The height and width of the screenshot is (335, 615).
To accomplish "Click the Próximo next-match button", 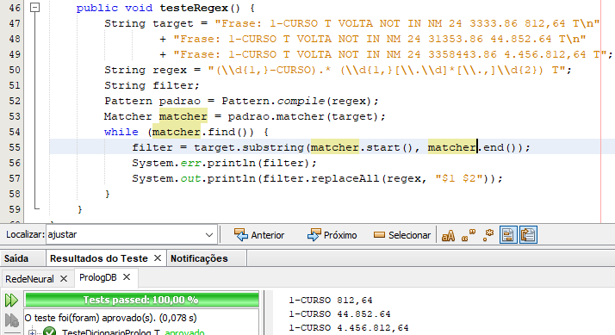I will click(x=332, y=235).
